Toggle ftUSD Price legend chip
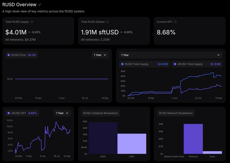Viewport: 230px width, 163px height. tap(22, 55)
